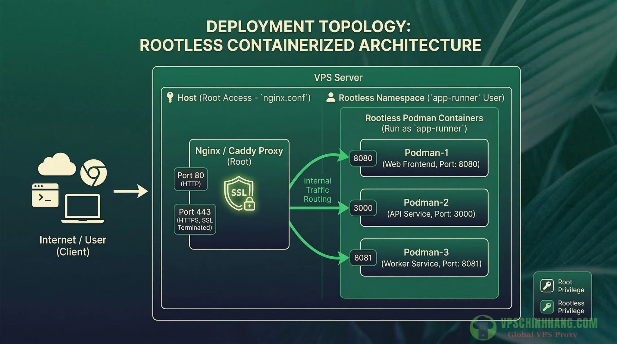Click the Port 80 (HTTP) badge
617x344 pixels.
(x=191, y=179)
